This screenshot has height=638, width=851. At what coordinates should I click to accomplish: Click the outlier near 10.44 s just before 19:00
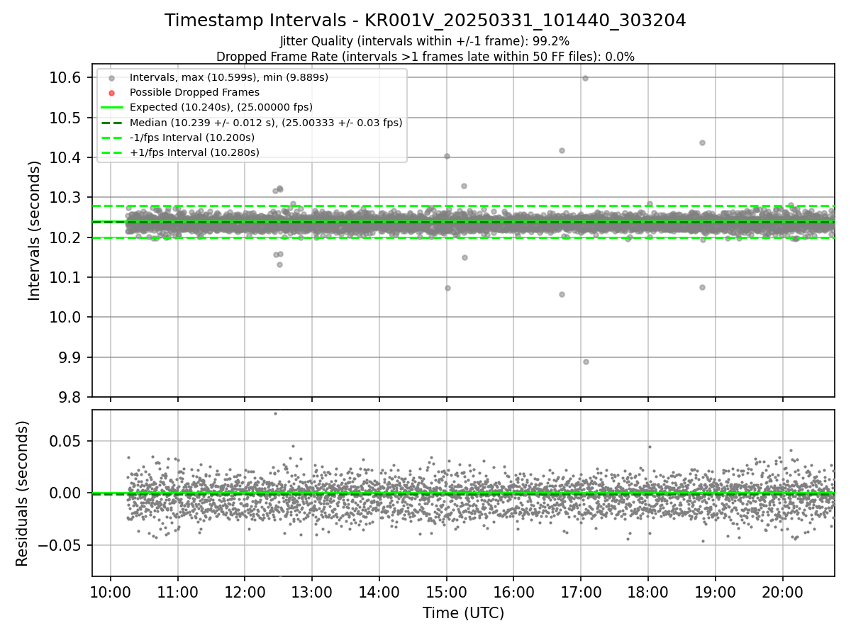[702, 142]
